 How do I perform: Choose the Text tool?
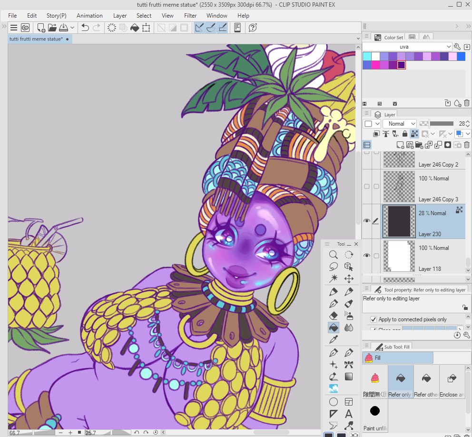pos(349,413)
